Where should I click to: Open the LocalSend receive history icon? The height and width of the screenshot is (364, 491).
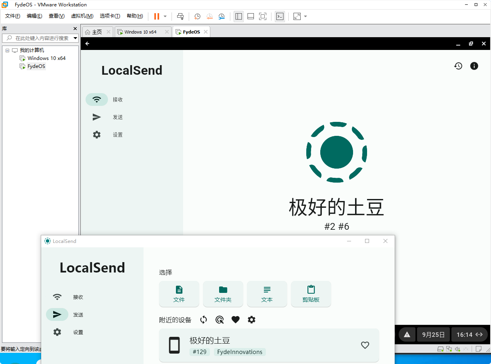tap(458, 66)
